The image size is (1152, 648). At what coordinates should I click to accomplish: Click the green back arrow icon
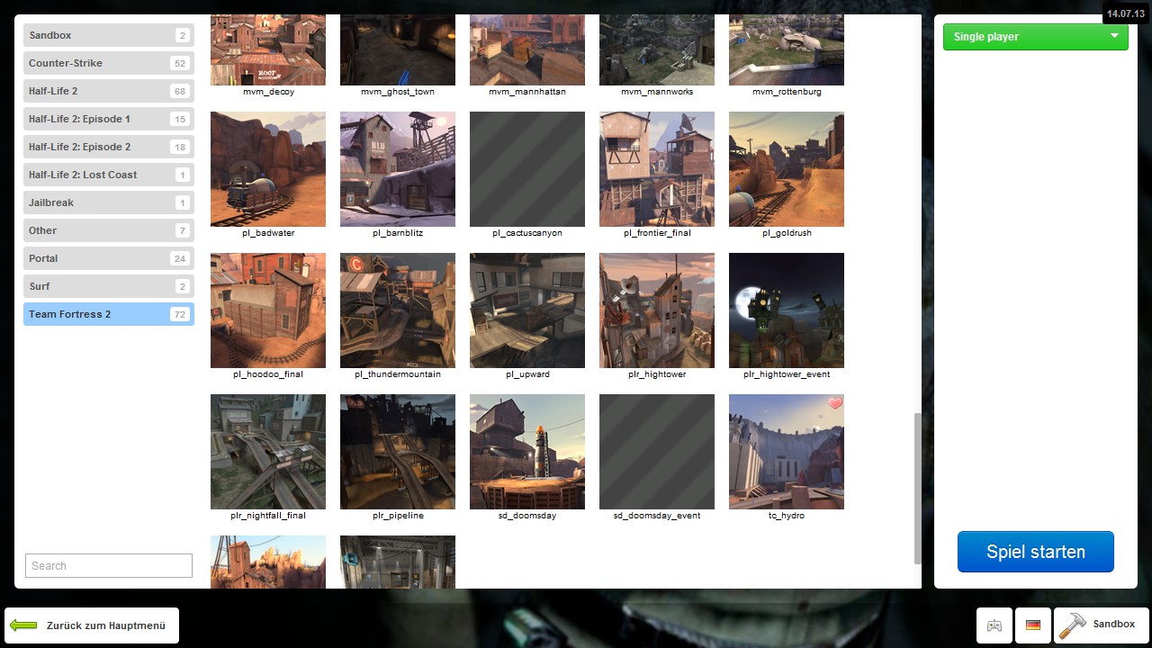pos(23,625)
